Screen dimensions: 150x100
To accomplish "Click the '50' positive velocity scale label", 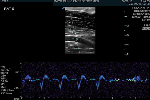I will tap(17, 72).
